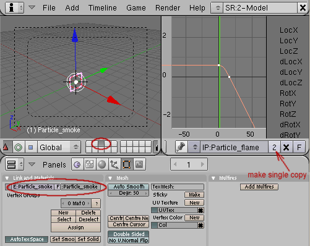310x246 pixels.
Task: Delete the UVTex layer with X icon
Action: pos(200,210)
